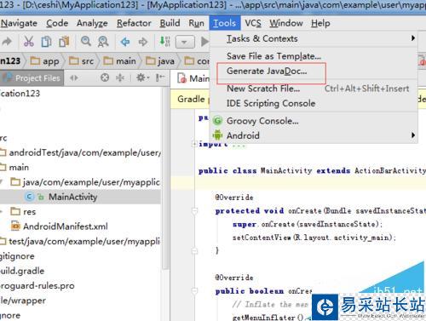Screen dimensions: 426x321
Task: Click the java breadcrumb folder
Action: pos(160,61)
